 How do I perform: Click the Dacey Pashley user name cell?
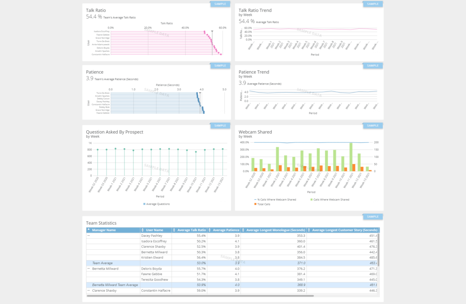(x=152, y=236)
